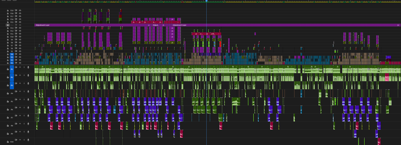Start voice-over record on track A6

pyautogui.click(x=28, y=108)
